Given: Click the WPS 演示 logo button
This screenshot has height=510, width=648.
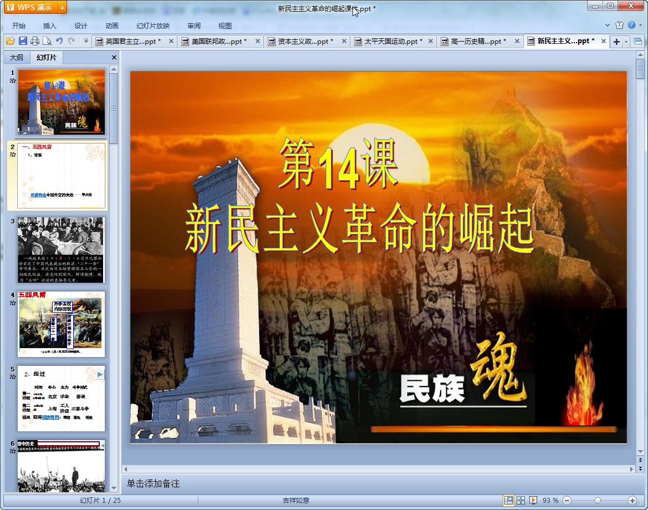Looking at the screenshot, I should point(31,7).
